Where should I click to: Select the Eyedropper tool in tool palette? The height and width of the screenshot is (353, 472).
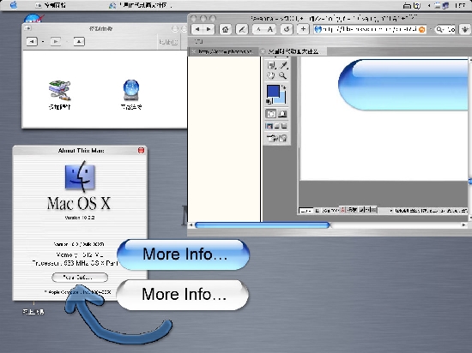tap(283, 65)
